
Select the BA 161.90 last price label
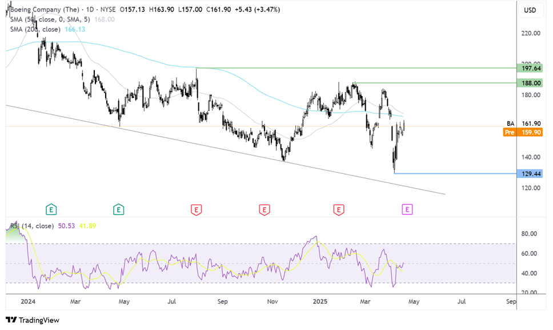pos(524,124)
